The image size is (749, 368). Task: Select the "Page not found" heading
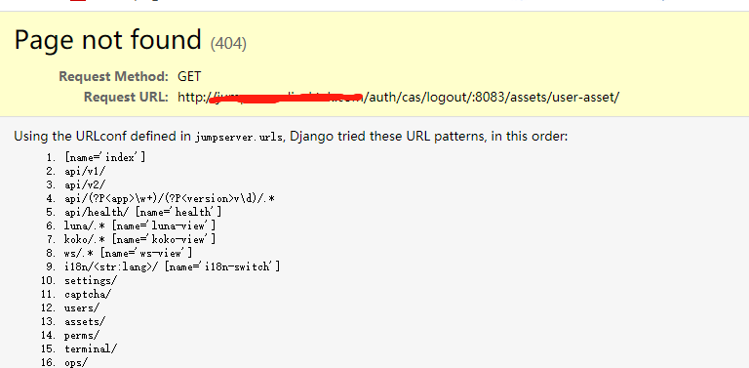(108, 40)
